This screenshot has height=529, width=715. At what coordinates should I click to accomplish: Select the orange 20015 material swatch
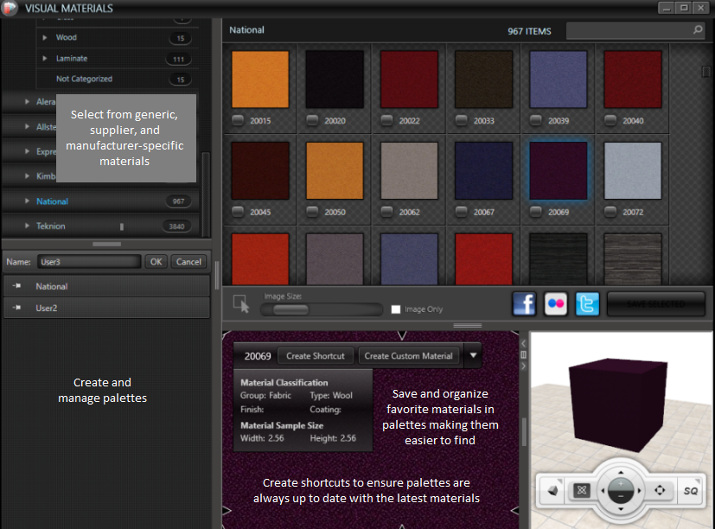(x=260, y=80)
